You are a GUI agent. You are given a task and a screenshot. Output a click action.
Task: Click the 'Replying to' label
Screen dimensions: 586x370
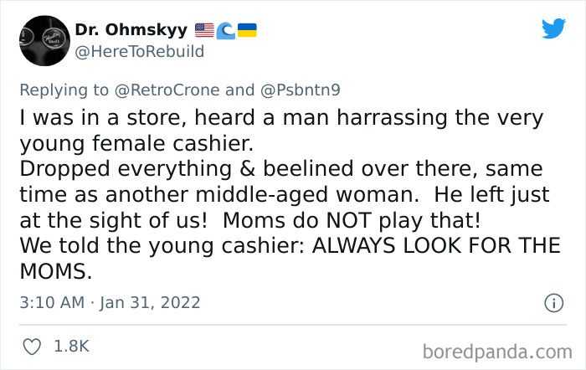pyautogui.click(x=64, y=90)
